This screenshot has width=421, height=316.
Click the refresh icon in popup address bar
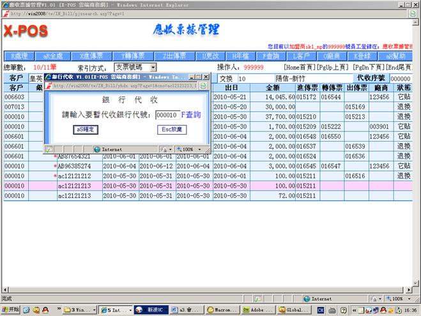203,85
